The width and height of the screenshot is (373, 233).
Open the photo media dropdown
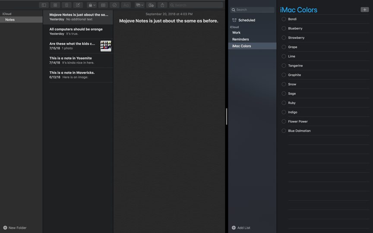pyautogui.click(x=139, y=5)
